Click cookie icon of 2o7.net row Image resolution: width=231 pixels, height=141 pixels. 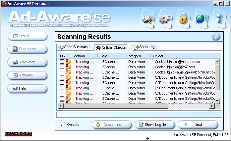(68, 67)
